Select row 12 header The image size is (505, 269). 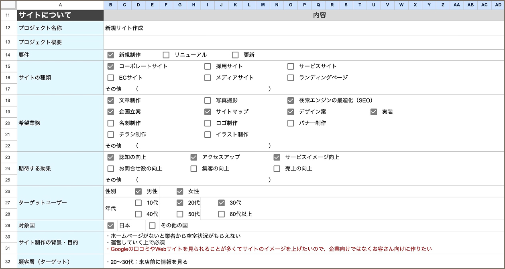coord(8,28)
